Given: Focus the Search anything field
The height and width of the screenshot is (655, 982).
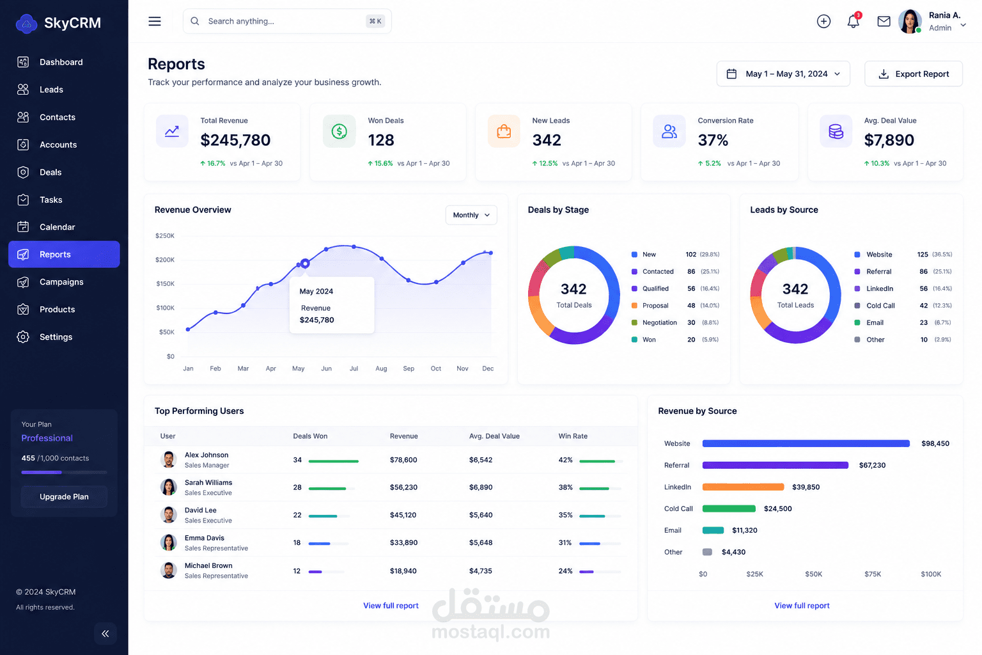Looking at the screenshot, I should [287, 21].
